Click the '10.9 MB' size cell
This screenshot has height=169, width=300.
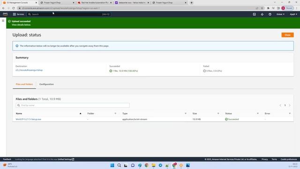196,119
